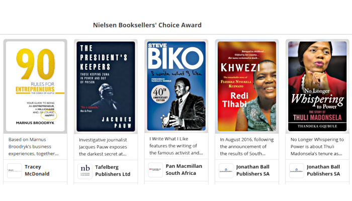Click Jonathan Ball logo under Khwezi book
This screenshot has height=201, width=352.
(x=226, y=170)
